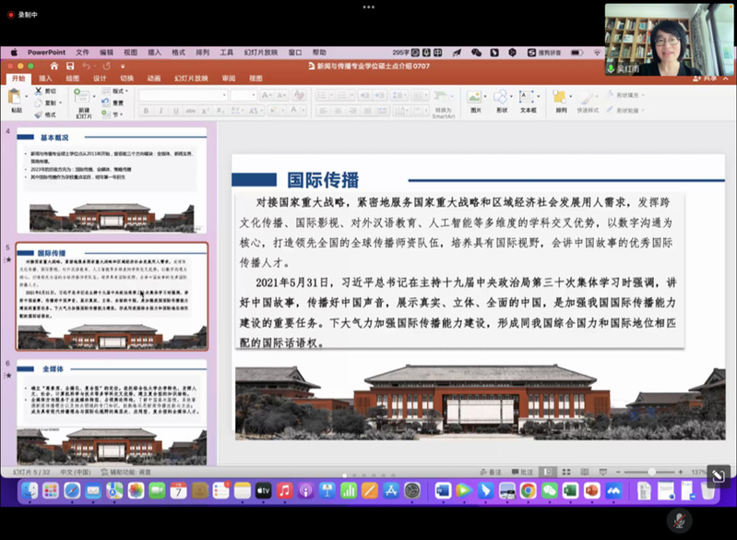The image size is (737, 540).
Task: Select the Text Box (文本框) tool
Action: pyautogui.click(x=528, y=98)
